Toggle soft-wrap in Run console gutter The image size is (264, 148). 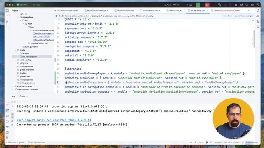[12, 114]
